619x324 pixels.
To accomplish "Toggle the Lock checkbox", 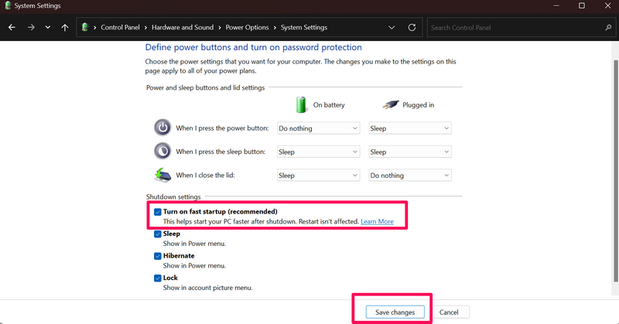I will [x=158, y=278].
